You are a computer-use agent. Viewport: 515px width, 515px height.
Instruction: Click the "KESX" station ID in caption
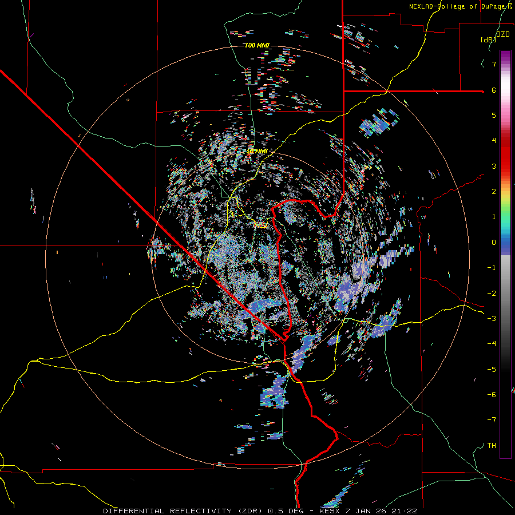[x=331, y=511]
